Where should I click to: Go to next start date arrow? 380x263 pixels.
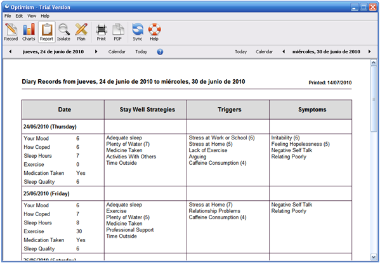point(96,51)
